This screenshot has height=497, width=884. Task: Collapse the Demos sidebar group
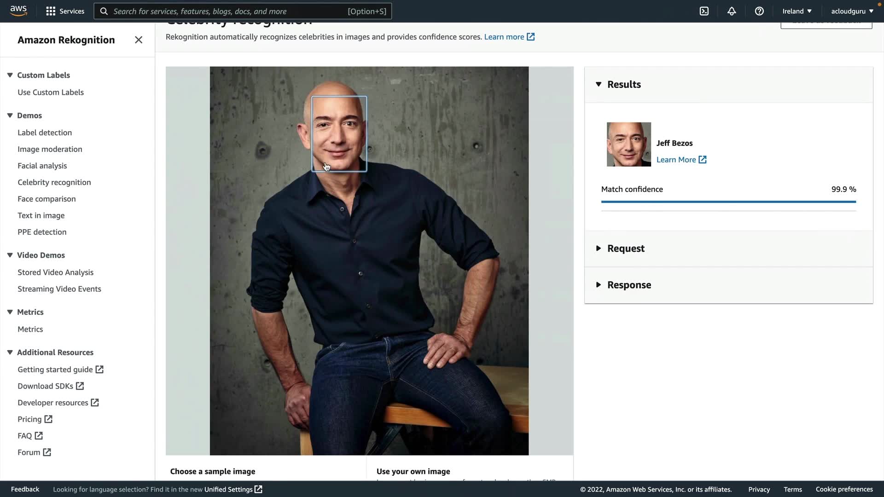pyautogui.click(x=10, y=116)
